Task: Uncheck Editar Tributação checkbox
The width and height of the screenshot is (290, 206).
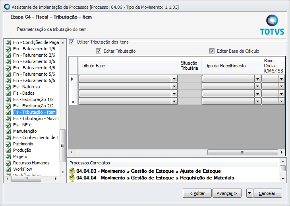Action: tap(99, 51)
